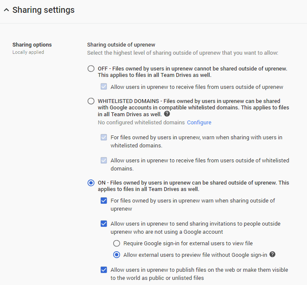Image resolution: width=307 pixels, height=285 pixels.
Task: Toggle receive files from outside uprenew checkbox
Action: 104,87
